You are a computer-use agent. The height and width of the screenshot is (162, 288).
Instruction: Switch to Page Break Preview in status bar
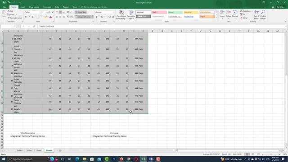point(258,154)
